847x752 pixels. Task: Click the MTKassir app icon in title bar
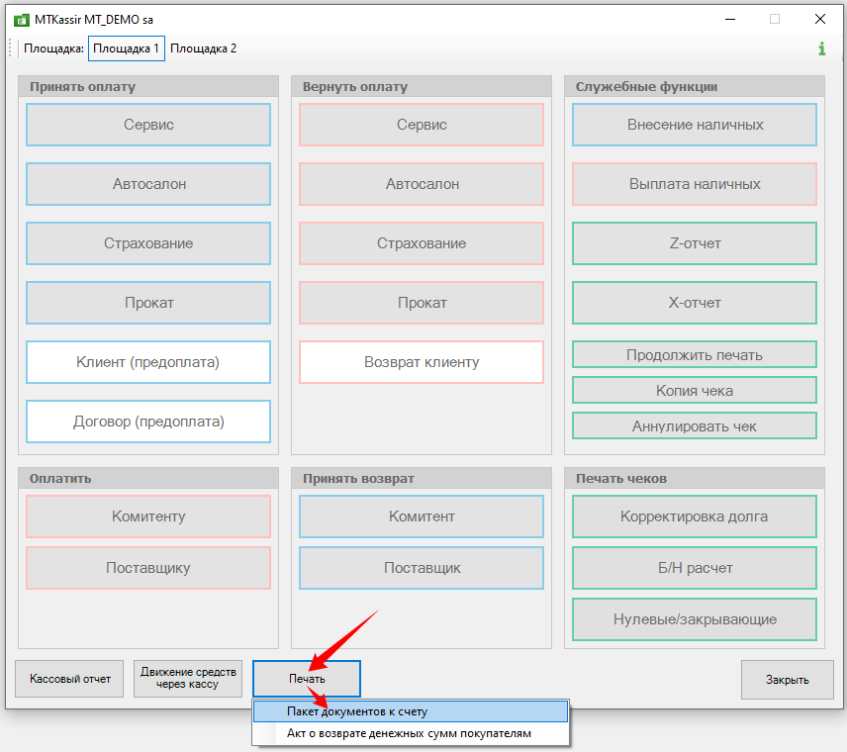[21, 19]
